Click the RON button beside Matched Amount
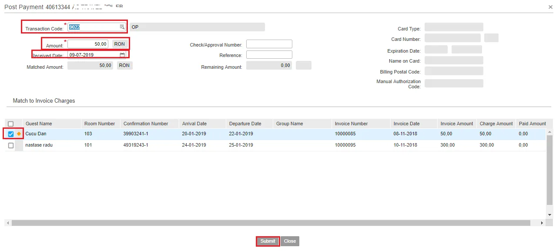 coord(124,65)
